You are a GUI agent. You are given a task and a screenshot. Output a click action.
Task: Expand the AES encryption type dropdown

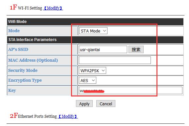87,80
